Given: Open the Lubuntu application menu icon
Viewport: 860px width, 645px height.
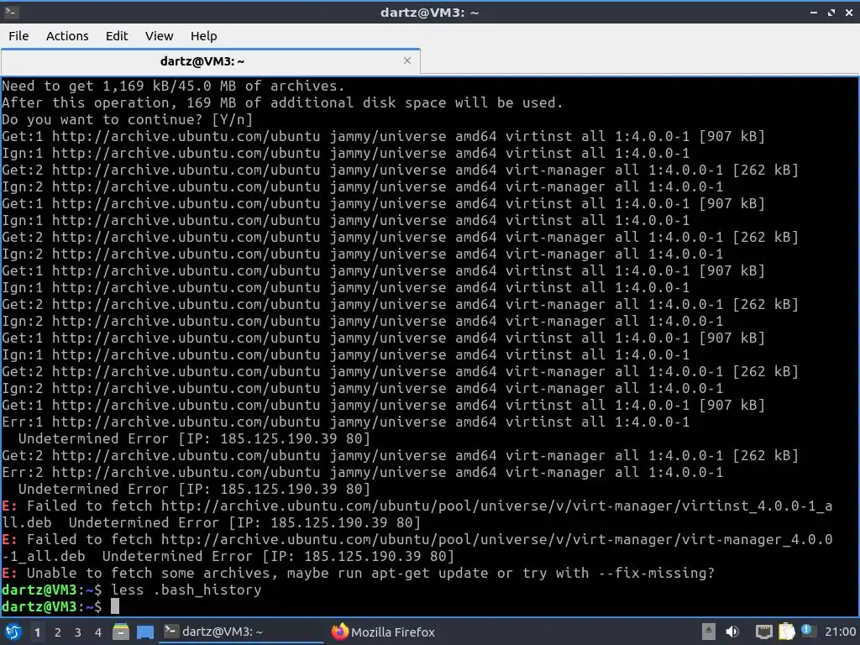Looking at the screenshot, I should pyautogui.click(x=13, y=632).
